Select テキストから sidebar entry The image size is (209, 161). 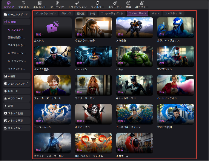[16, 45]
